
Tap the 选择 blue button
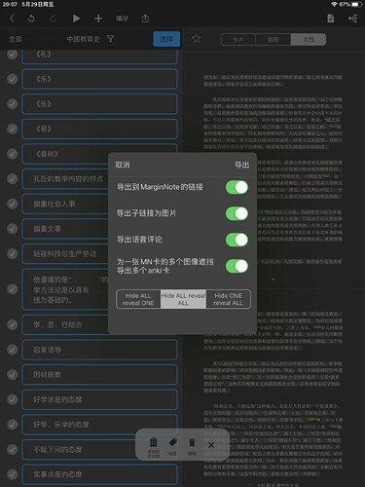click(166, 39)
